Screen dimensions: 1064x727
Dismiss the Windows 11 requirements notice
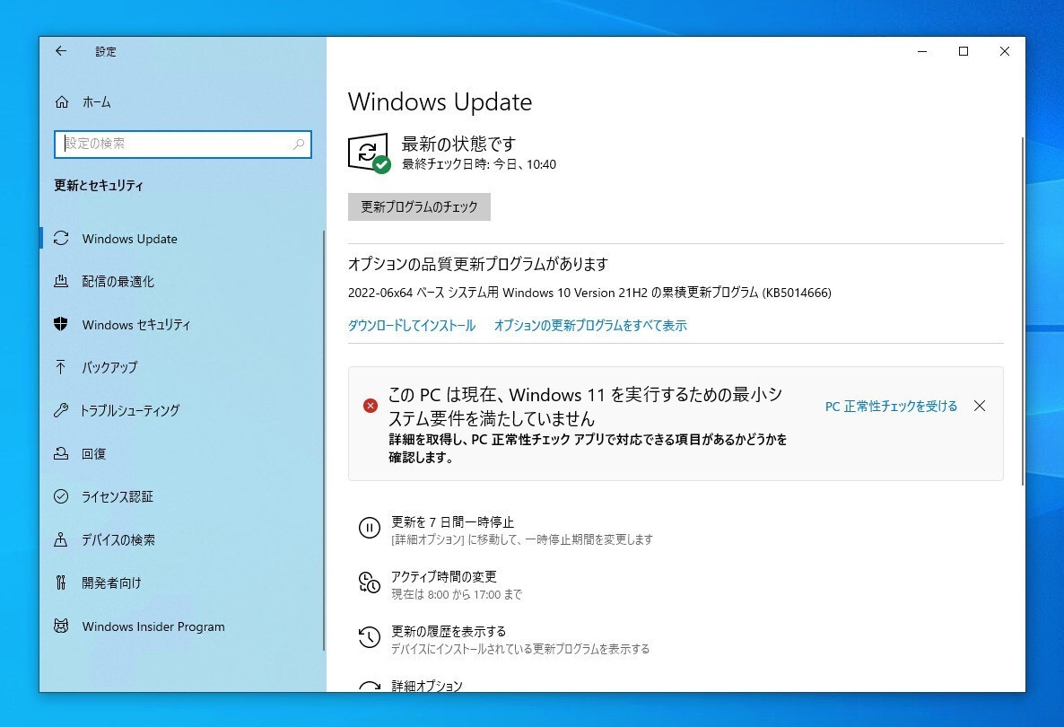click(980, 406)
